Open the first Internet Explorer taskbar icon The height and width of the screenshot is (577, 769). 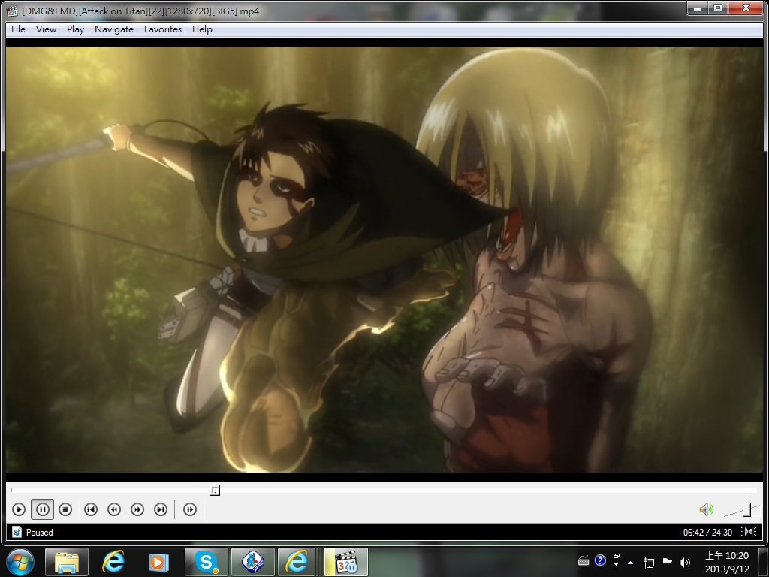[113, 562]
